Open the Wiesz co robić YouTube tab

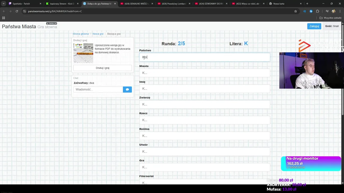pyautogui.click(x=248, y=4)
